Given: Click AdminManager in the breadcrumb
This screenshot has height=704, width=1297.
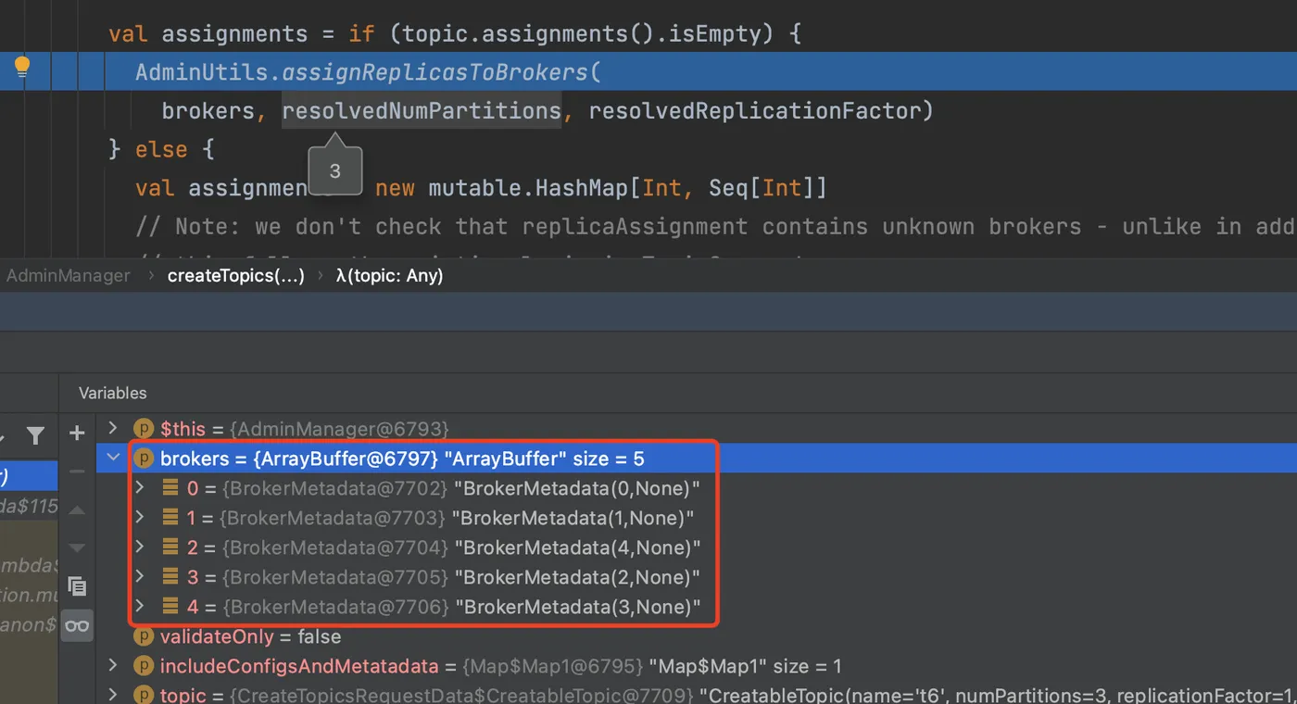Looking at the screenshot, I should coord(69,275).
